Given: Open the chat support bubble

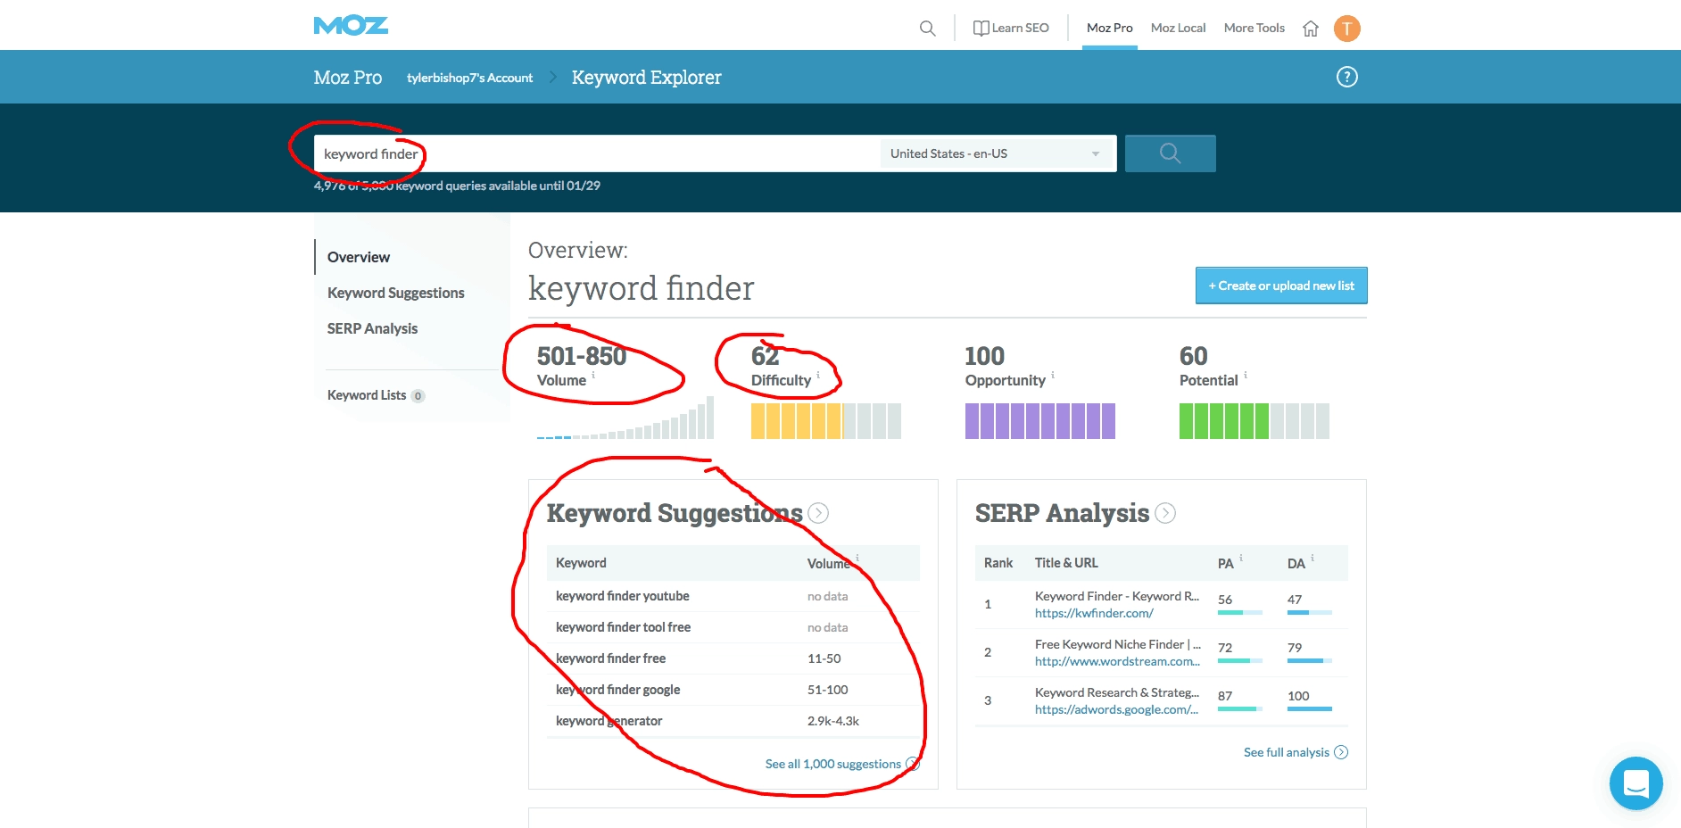Looking at the screenshot, I should 1635,783.
